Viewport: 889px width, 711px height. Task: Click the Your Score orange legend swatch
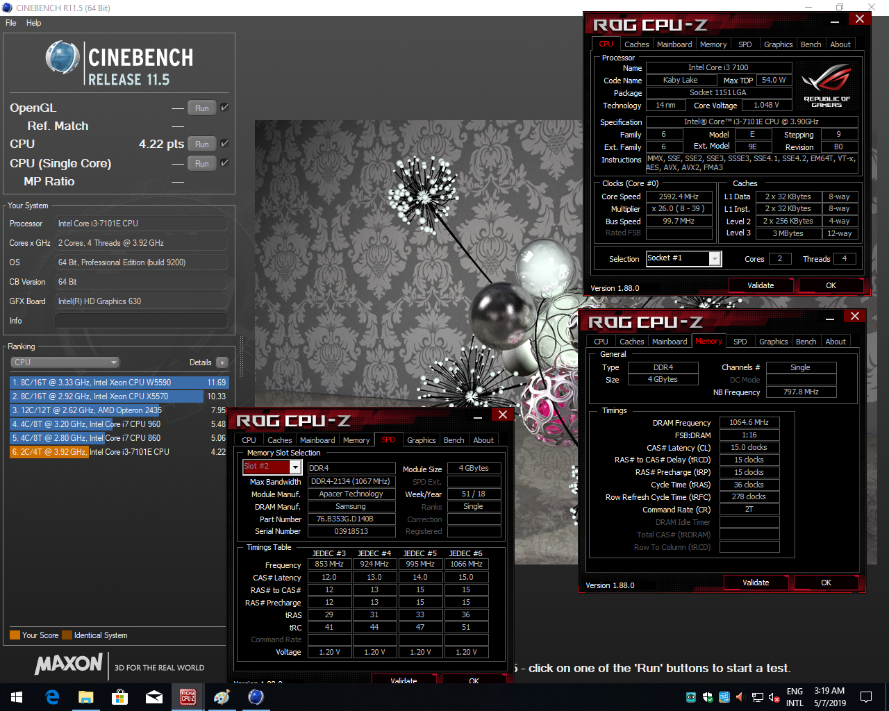point(15,635)
